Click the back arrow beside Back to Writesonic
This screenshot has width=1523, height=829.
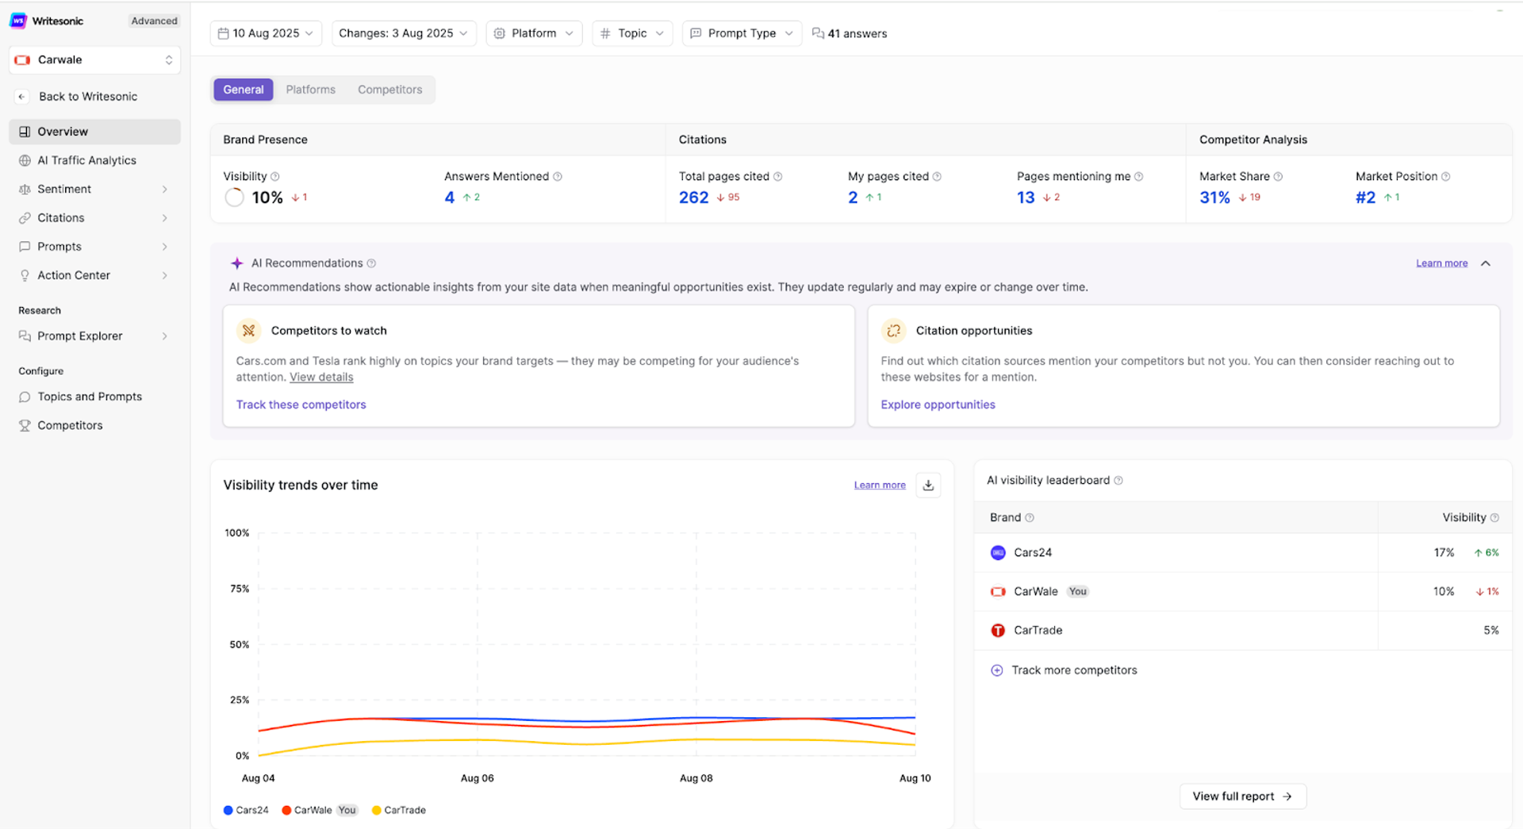point(22,97)
